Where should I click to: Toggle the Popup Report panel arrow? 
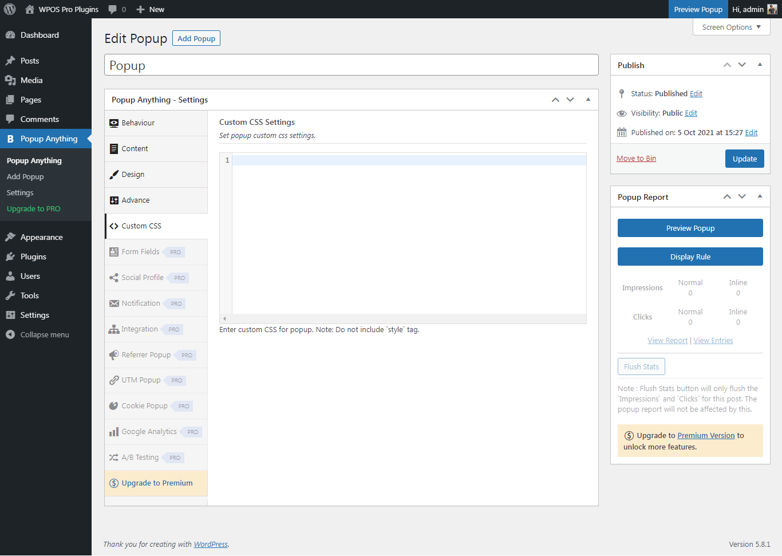click(760, 196)
